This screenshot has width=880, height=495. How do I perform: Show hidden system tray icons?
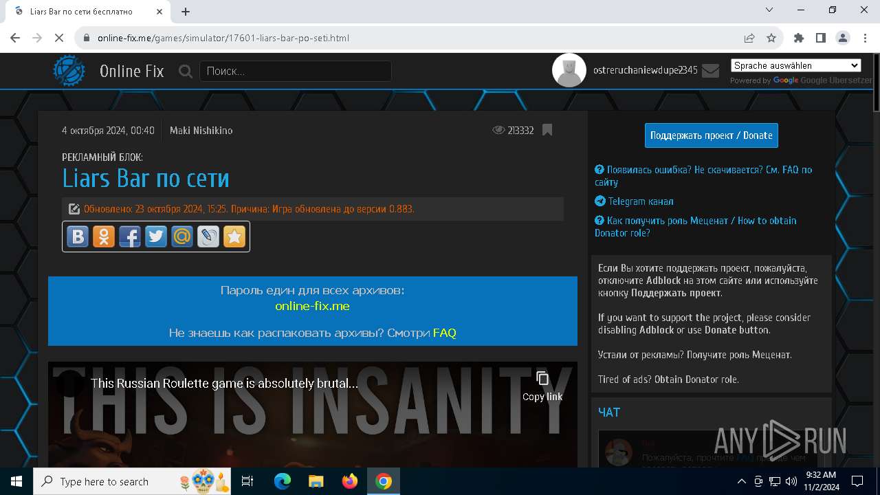(741, 481)
